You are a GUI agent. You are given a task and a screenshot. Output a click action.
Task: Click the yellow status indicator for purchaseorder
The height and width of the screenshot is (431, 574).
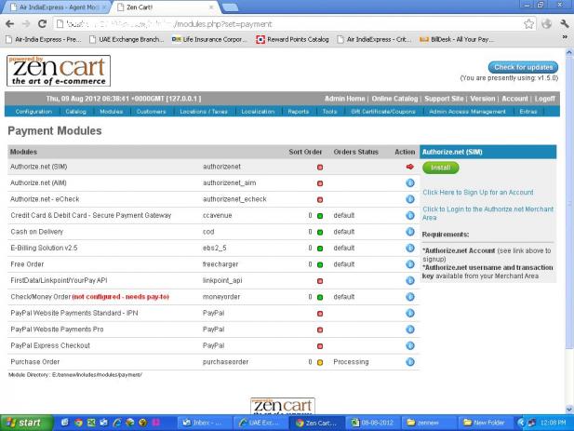point(320,362)
